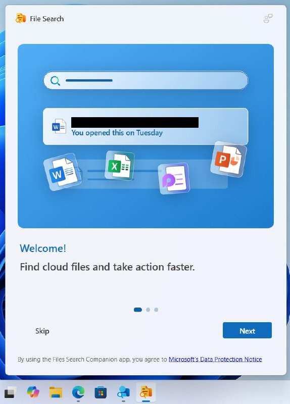Click the File Search app logo icon
This screenshot has width=290, height=404.
[x=21, y=18]
